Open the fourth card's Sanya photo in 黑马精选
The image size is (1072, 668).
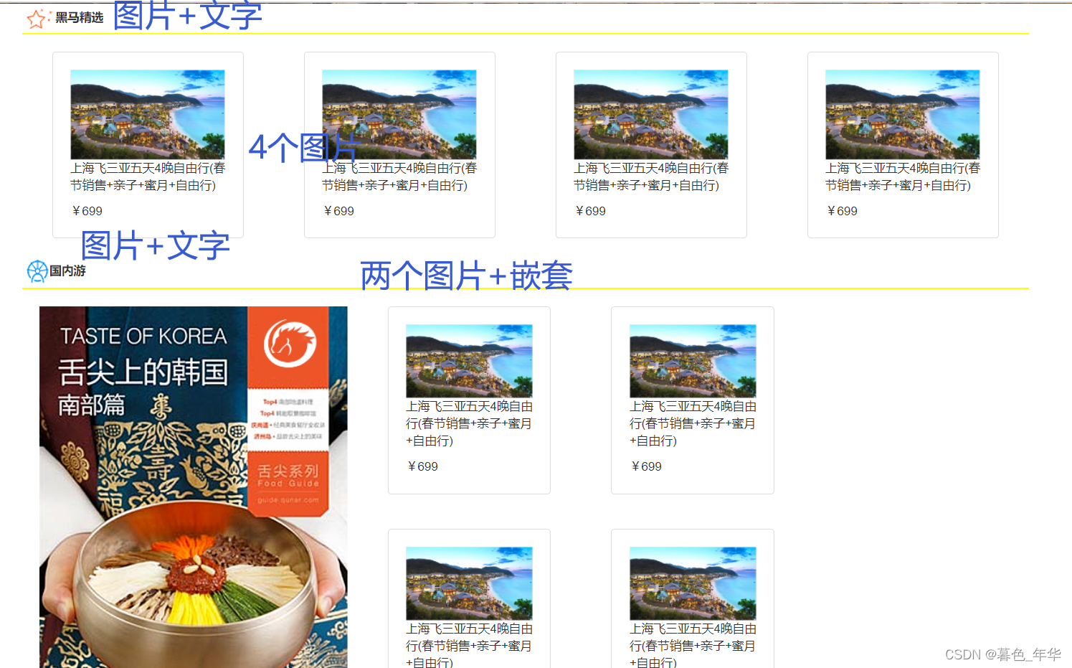point(903,114)
